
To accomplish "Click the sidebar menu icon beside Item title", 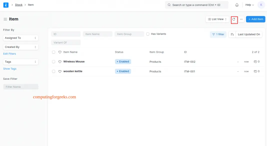I will pyautogui.click(x=5, y=19).
